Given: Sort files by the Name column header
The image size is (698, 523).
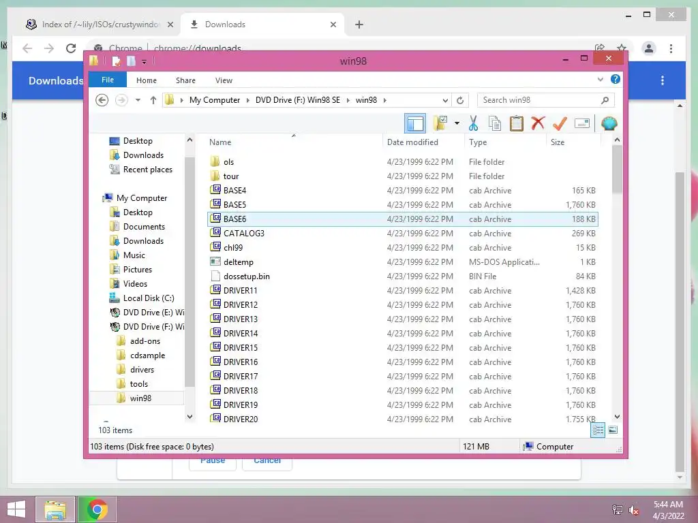Looking at the screenshot, I should pos(220,142).
